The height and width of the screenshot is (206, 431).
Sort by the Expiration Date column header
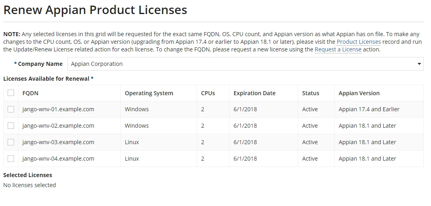click(254, 93)
